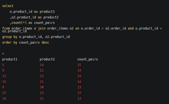Click the count_pairs column header

[88, 59]
